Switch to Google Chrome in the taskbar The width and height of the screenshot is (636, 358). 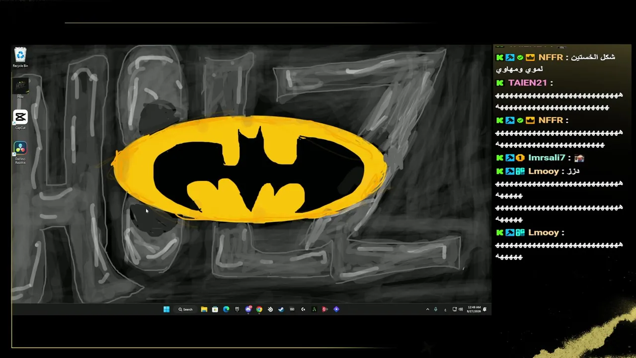click(x=259, y=309)
